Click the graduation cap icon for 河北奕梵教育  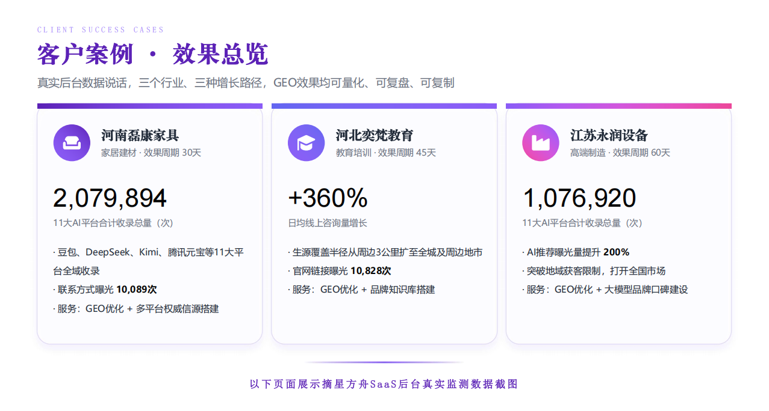(306, 143)
